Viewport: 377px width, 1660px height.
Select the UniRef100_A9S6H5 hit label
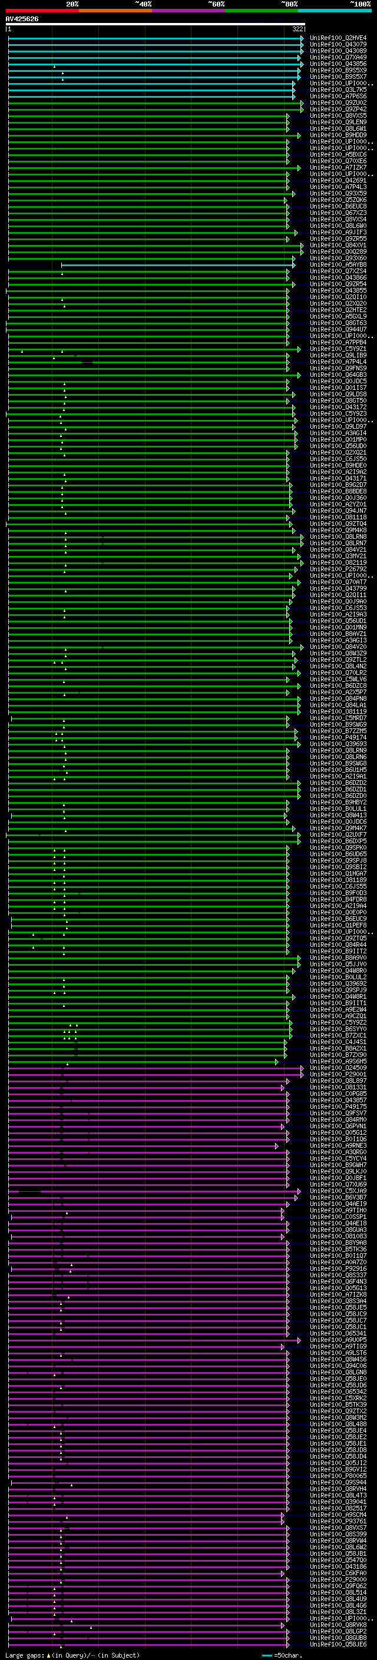tap(338, 1061)
